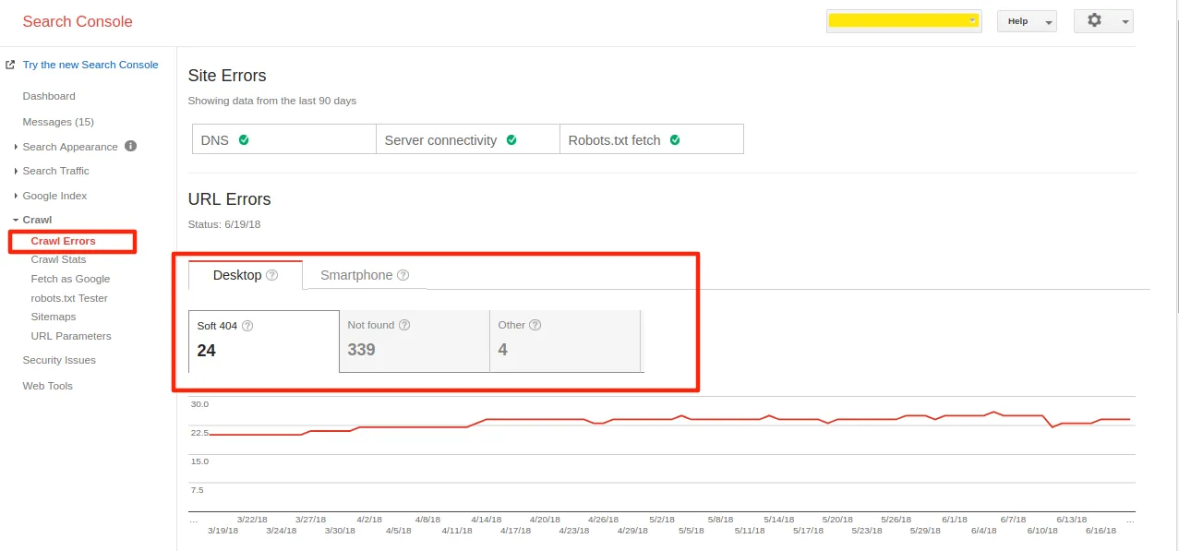Screen dimensions: 1179x551
Task: Click the info icon beside Search Appearance
Action: tap(128, 146)
